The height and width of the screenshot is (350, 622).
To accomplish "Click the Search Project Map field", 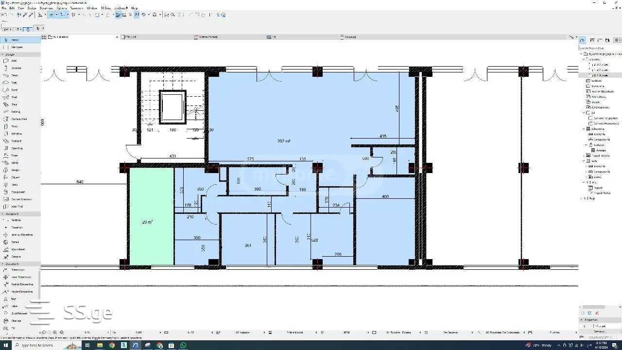I will point(599,48).
